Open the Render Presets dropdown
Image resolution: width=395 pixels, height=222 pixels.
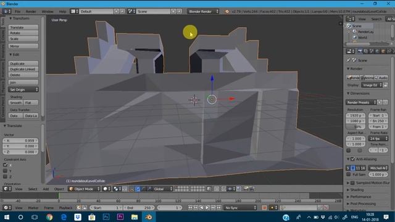361,102
